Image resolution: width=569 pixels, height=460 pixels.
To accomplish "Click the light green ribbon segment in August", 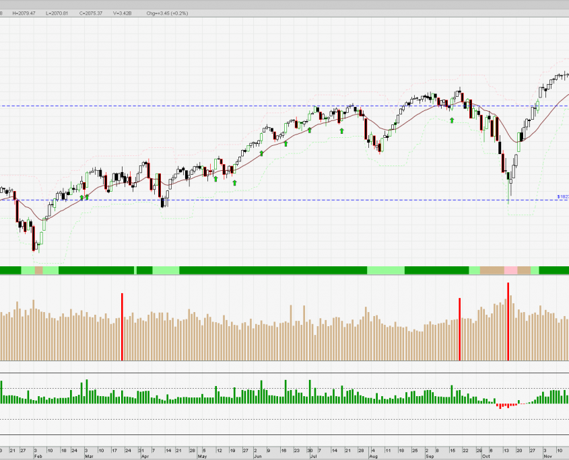I will [x=385, y=270].
